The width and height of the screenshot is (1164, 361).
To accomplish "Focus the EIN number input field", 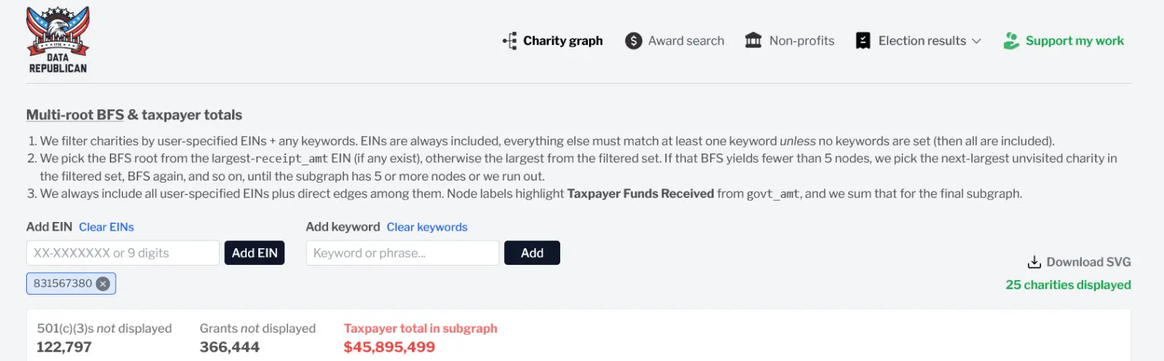I will [123, 253].
